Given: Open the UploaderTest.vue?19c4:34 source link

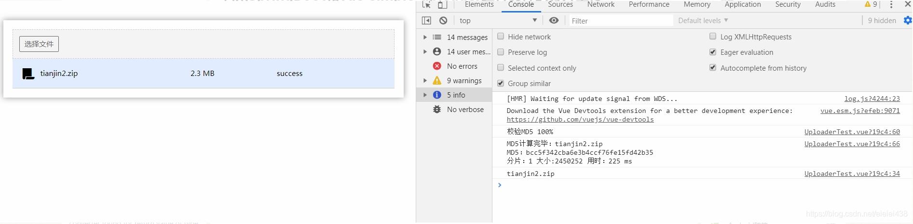Looking at the screenshot, I should 852,174.
